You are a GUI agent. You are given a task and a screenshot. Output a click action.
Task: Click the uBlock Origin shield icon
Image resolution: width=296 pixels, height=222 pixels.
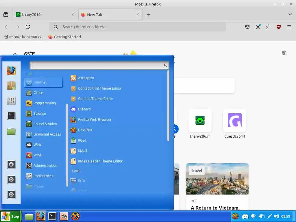[279, 27]
